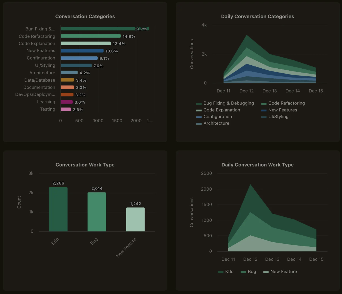
Task: Click Dec 12 on Daily Conversation Categories axis
Action: [x=247, y=91]
